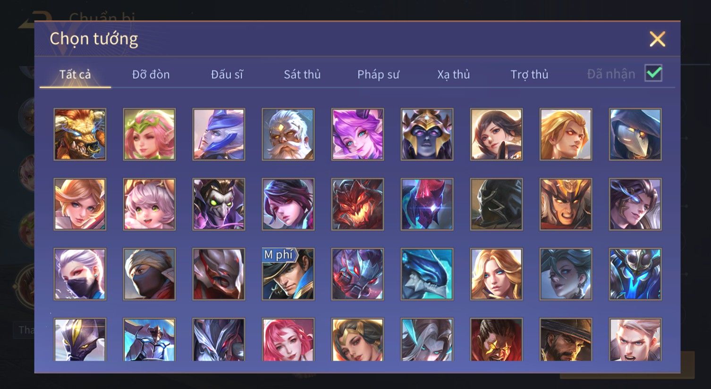Toggle the 'Đã nhận' checkbox
Screen dimensions: 711x389
click(653, 74)
